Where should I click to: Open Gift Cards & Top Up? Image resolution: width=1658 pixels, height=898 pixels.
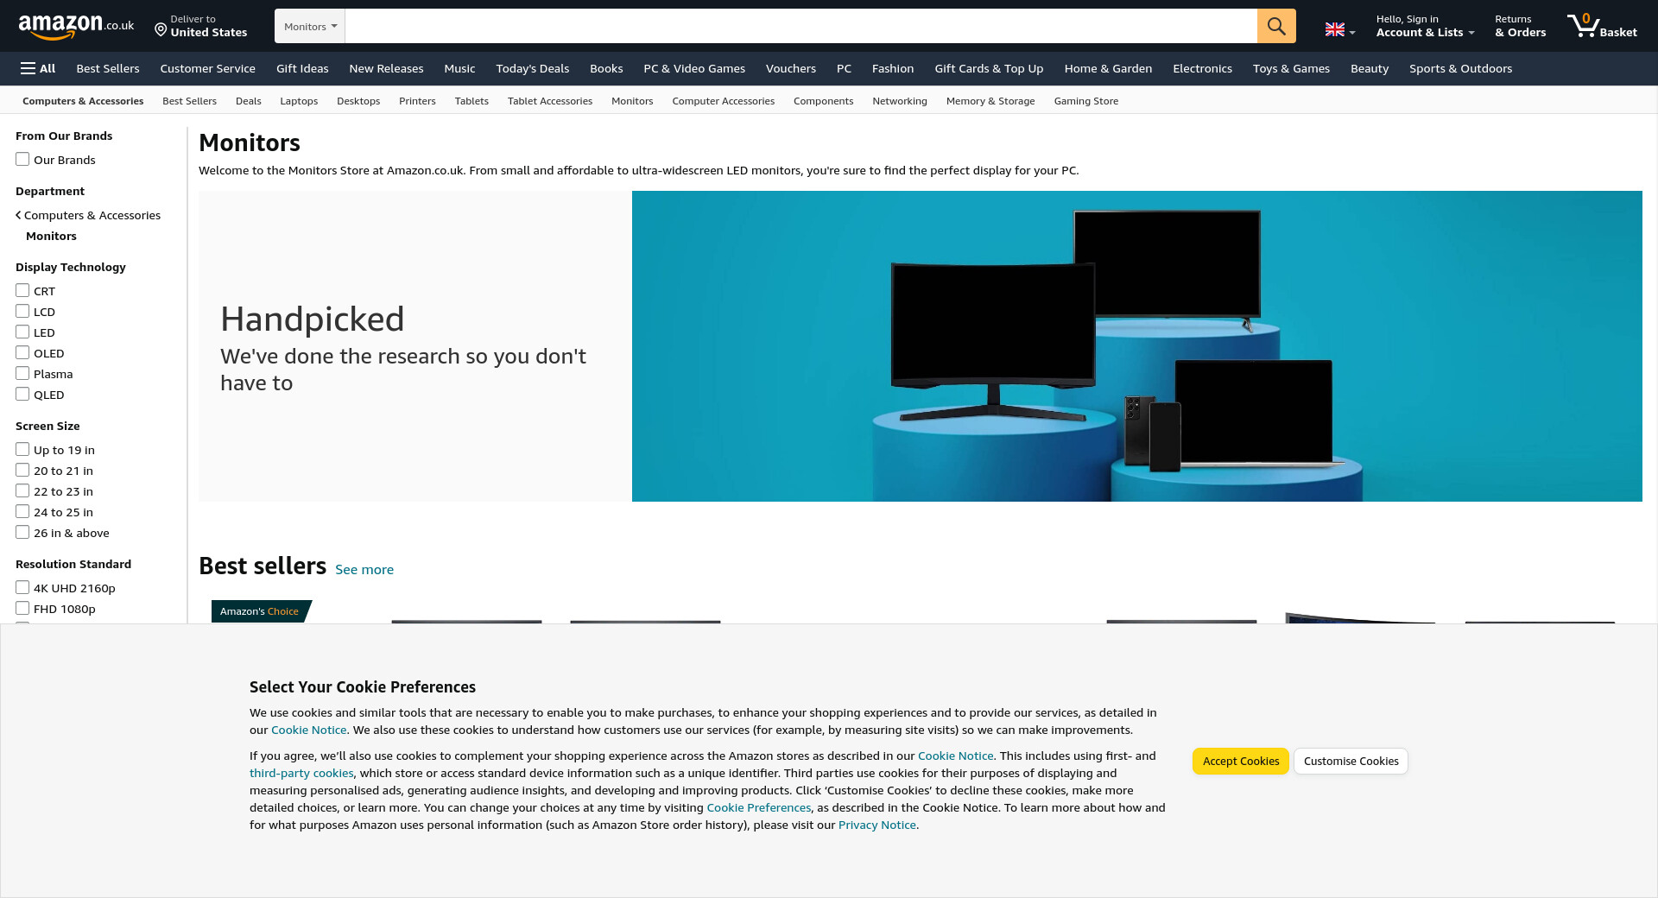989,68
